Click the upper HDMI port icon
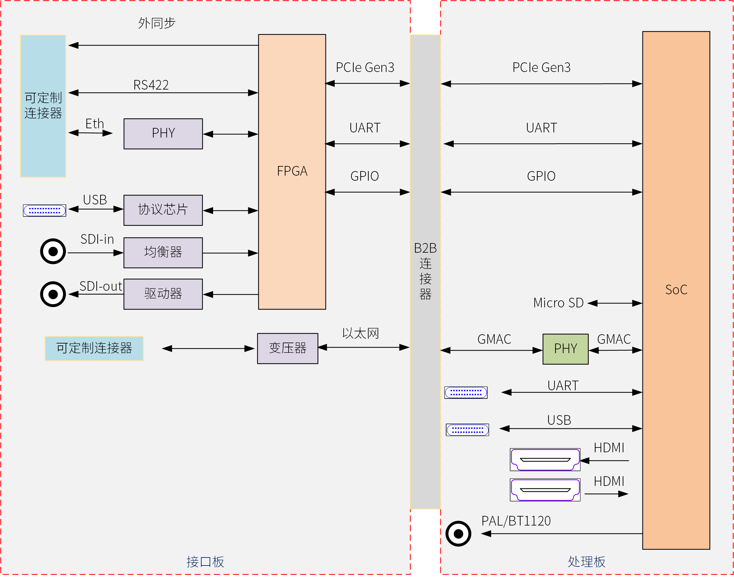The image size is (734, 577). tap(545, 460)
